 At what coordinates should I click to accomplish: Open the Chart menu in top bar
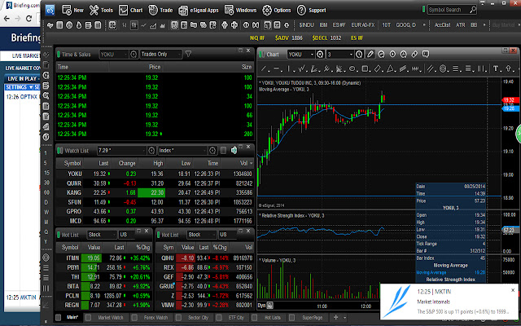(130, 10)
